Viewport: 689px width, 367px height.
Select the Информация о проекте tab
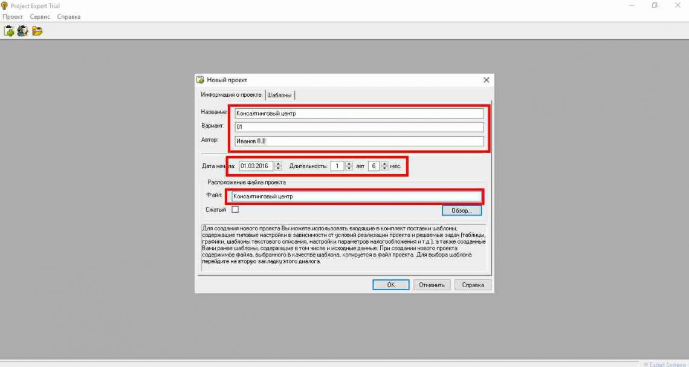231,95
